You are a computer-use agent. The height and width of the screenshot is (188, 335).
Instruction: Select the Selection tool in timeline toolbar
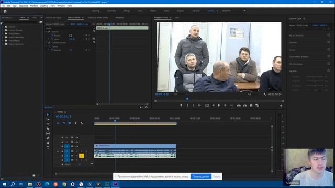[48, 115]
